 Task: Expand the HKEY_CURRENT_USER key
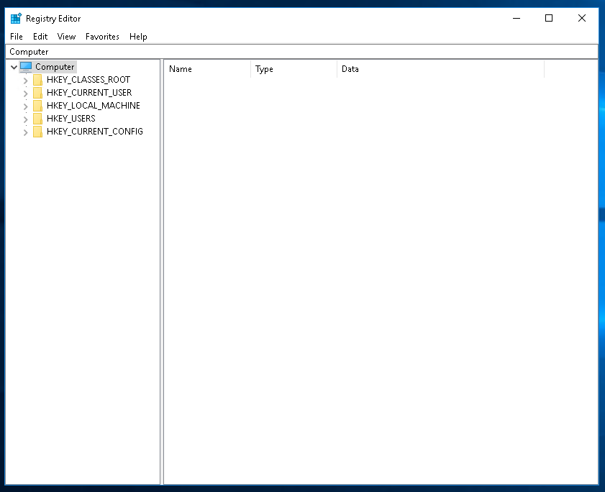coord(25,94)
